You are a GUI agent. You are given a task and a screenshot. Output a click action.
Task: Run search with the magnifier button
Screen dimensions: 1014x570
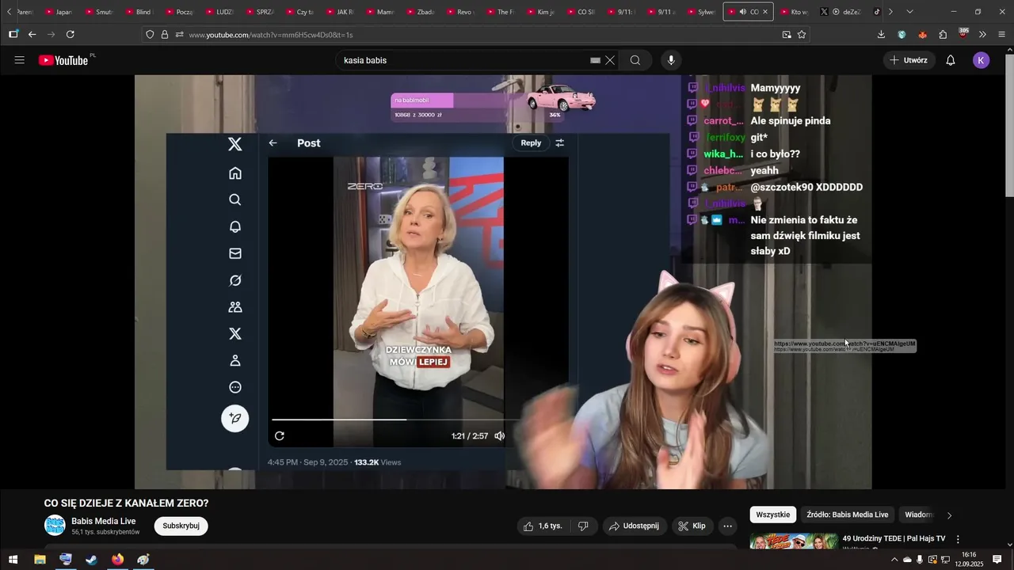[635, 60]
